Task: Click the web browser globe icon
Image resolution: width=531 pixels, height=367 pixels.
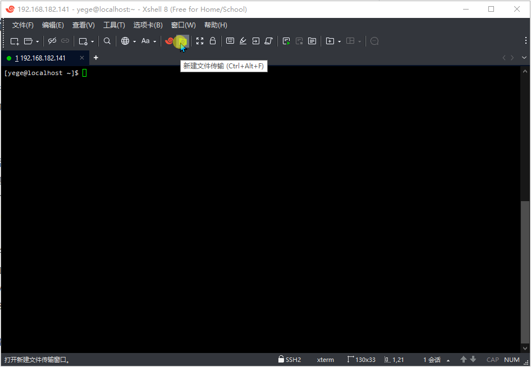Action: click(126, 41)
